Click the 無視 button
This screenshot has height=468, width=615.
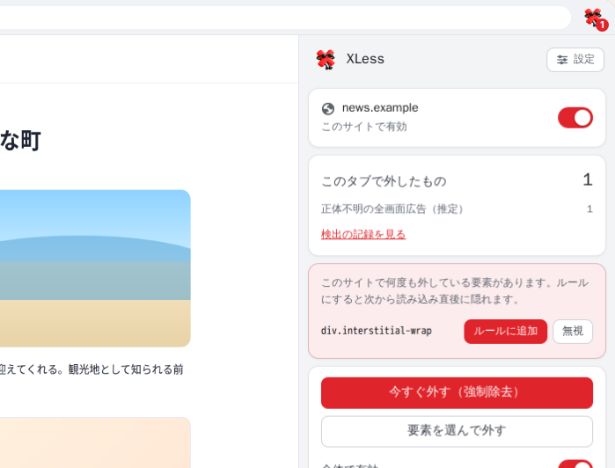pos(572,331)
